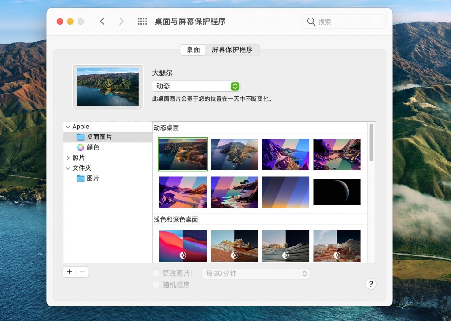The width and height of the screenshot is (451, 321).
Task: Switch to the 屏幕保护程序 tab
Action: pos(232,50)
